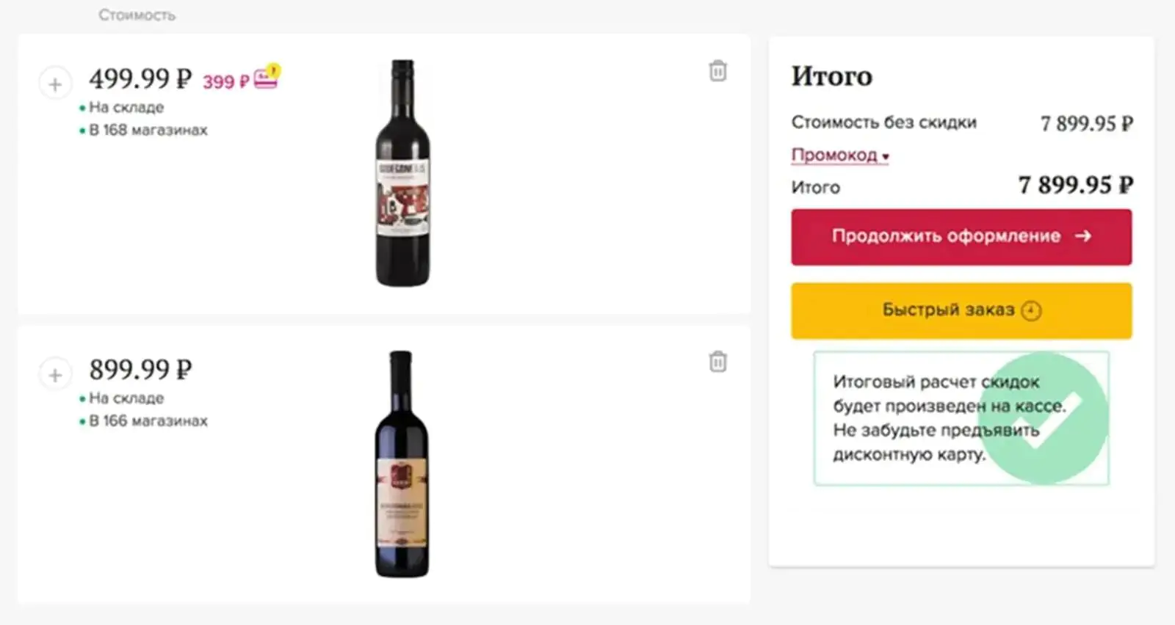Expand the Промокод dropdown

click(839, 156)
